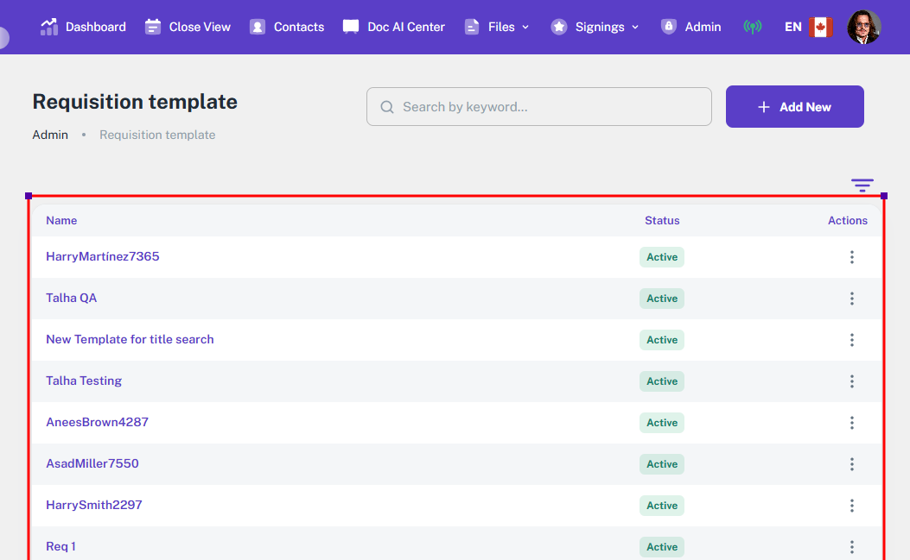Screen dimensions: 910x560
Task: Open the Doc AI Center menu item
Action: [394, 27]
